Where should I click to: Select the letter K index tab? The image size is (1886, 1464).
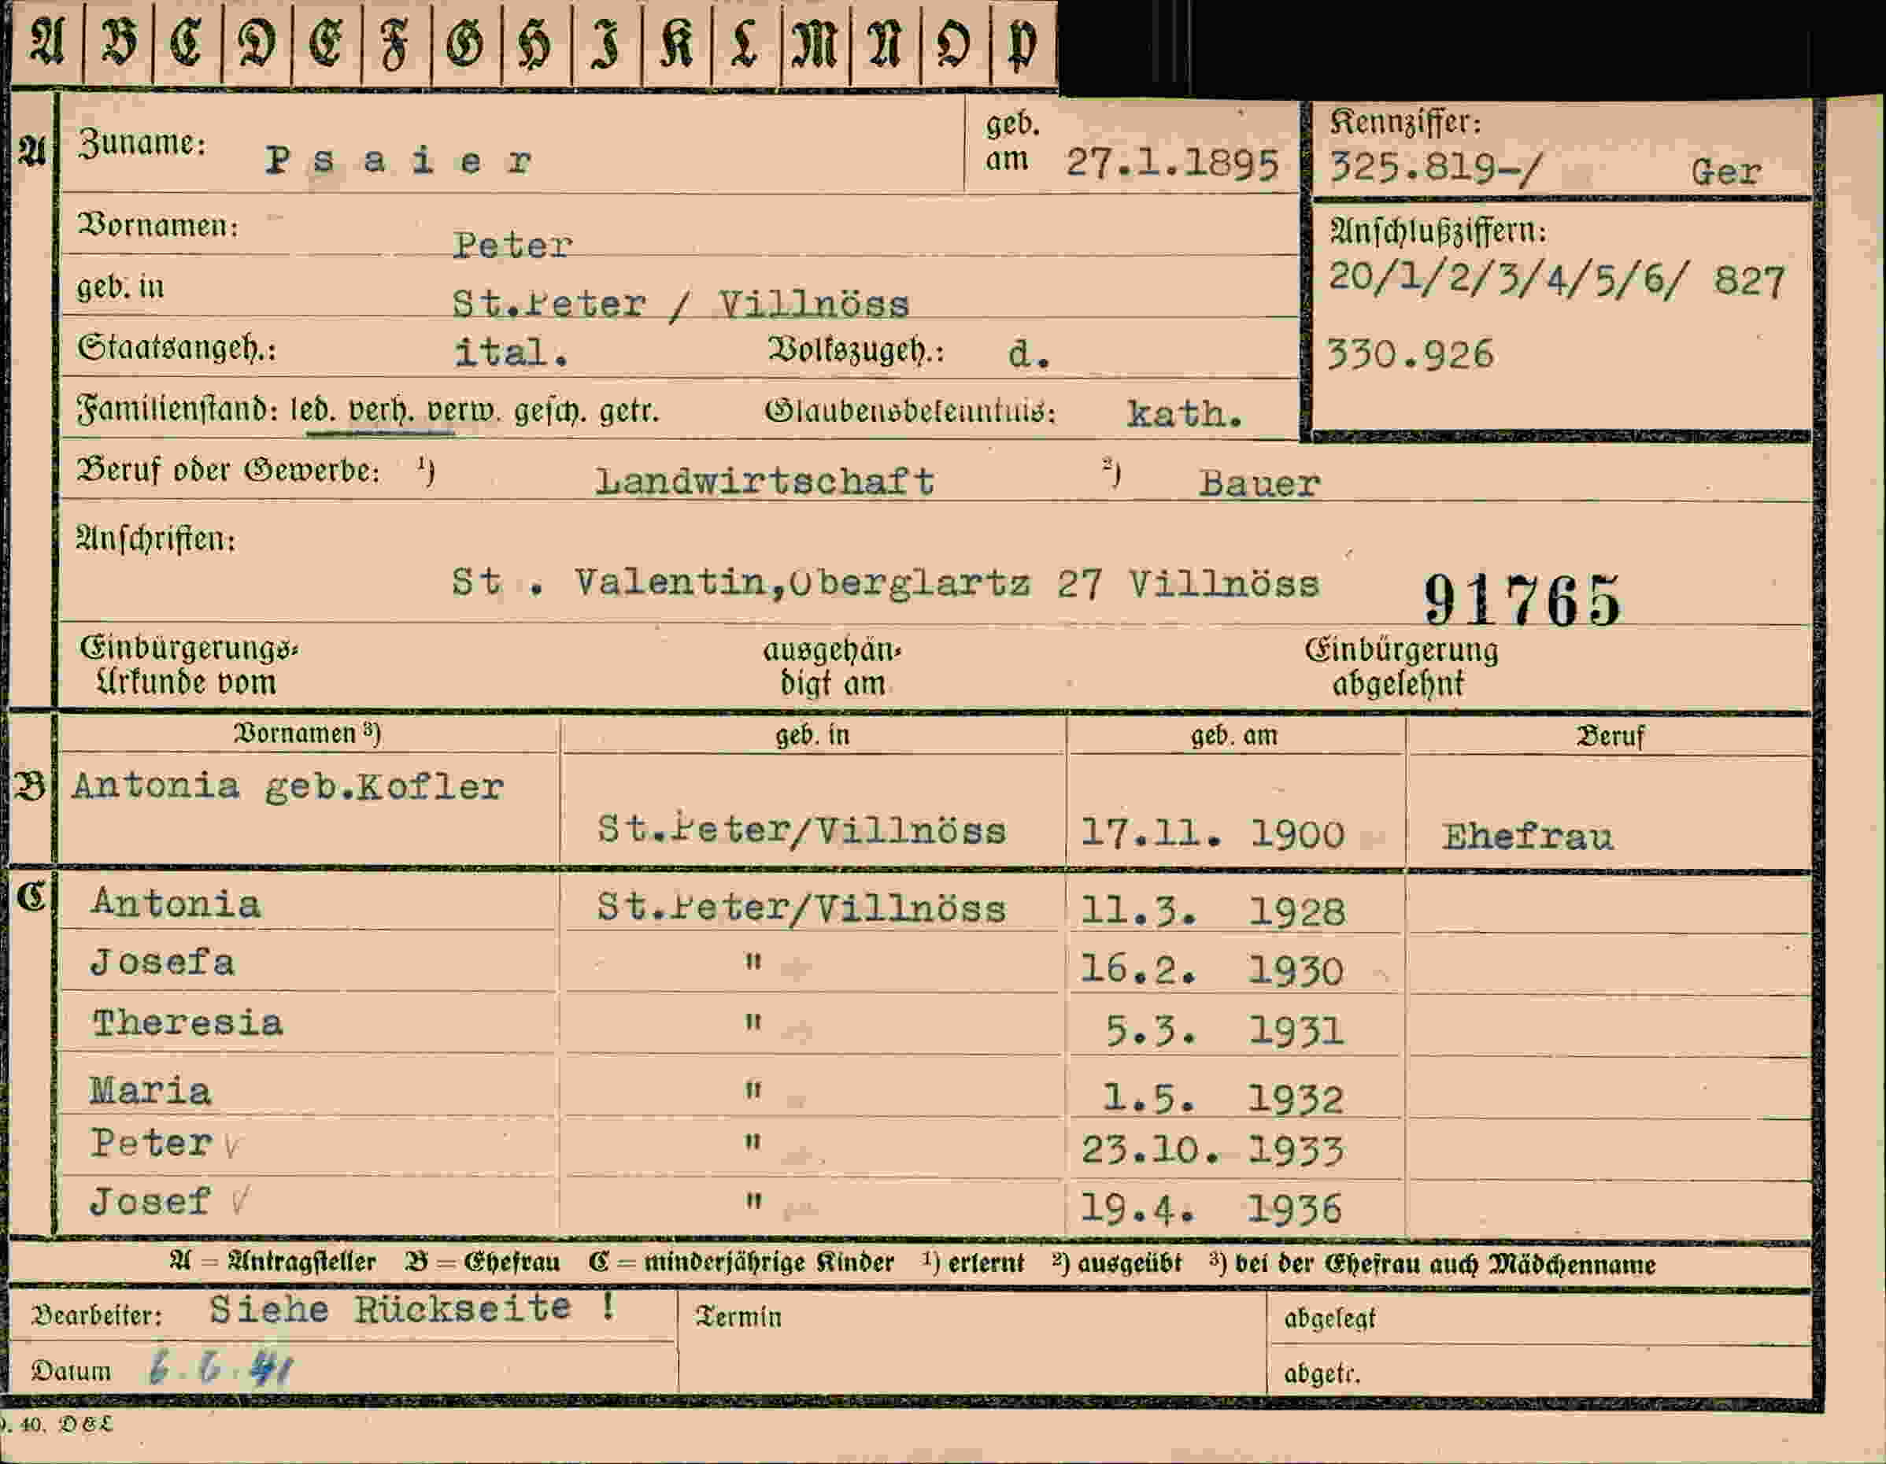coord(676,43)
